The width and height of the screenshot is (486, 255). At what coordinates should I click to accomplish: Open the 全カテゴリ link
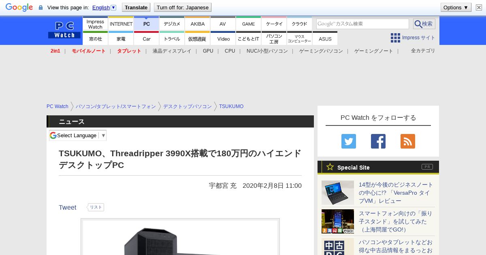tap(423, 51)
